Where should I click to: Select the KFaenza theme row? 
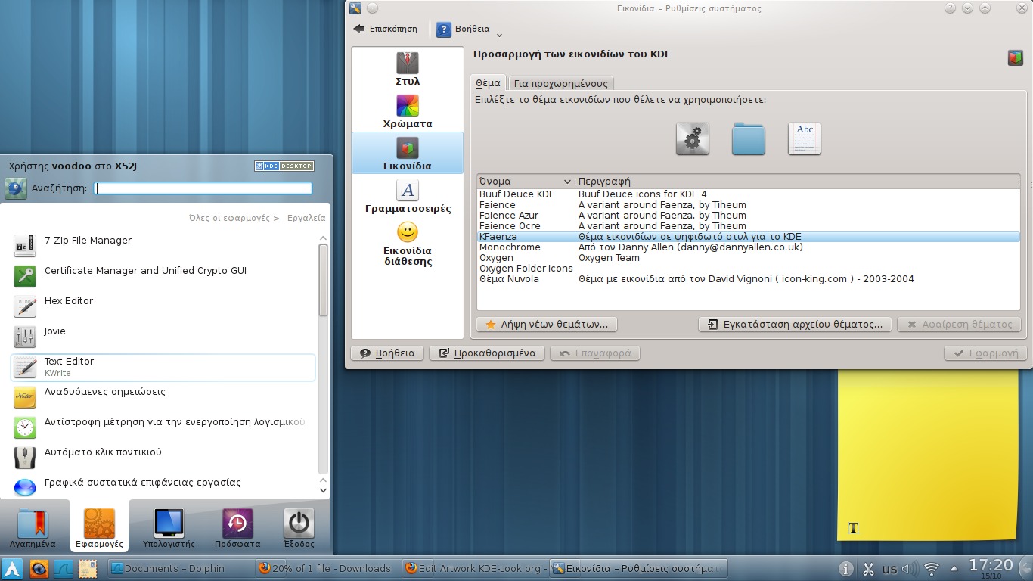point(748,237)
